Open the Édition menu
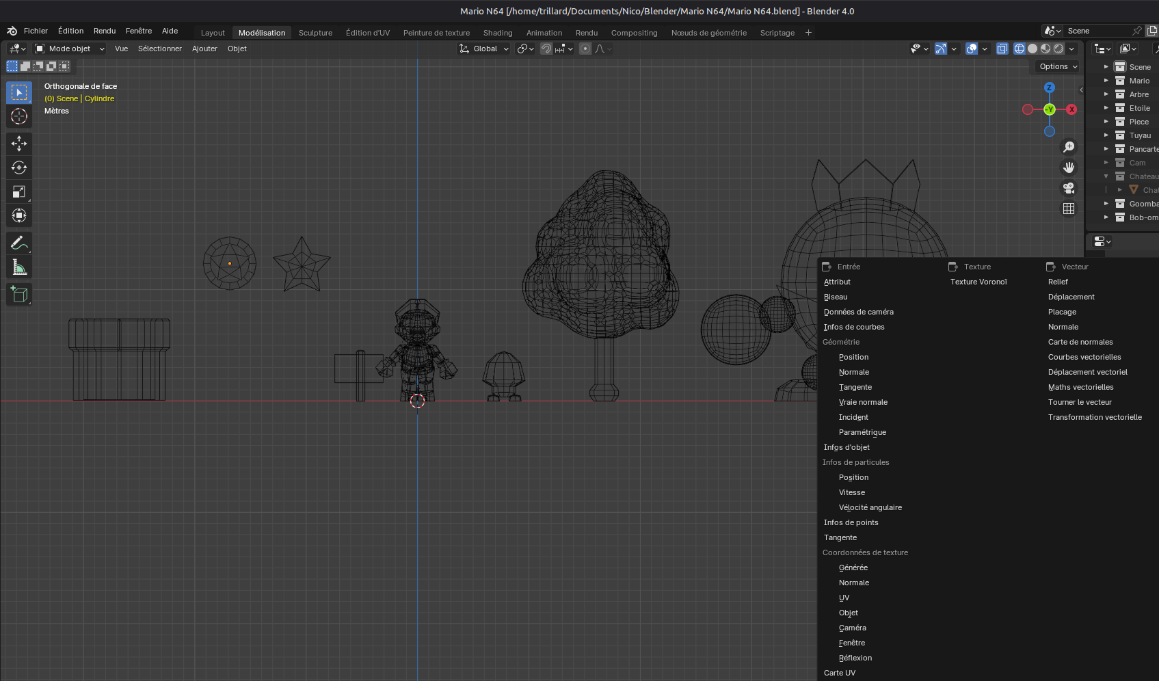The image size is (1159, 681). [70, 31]
